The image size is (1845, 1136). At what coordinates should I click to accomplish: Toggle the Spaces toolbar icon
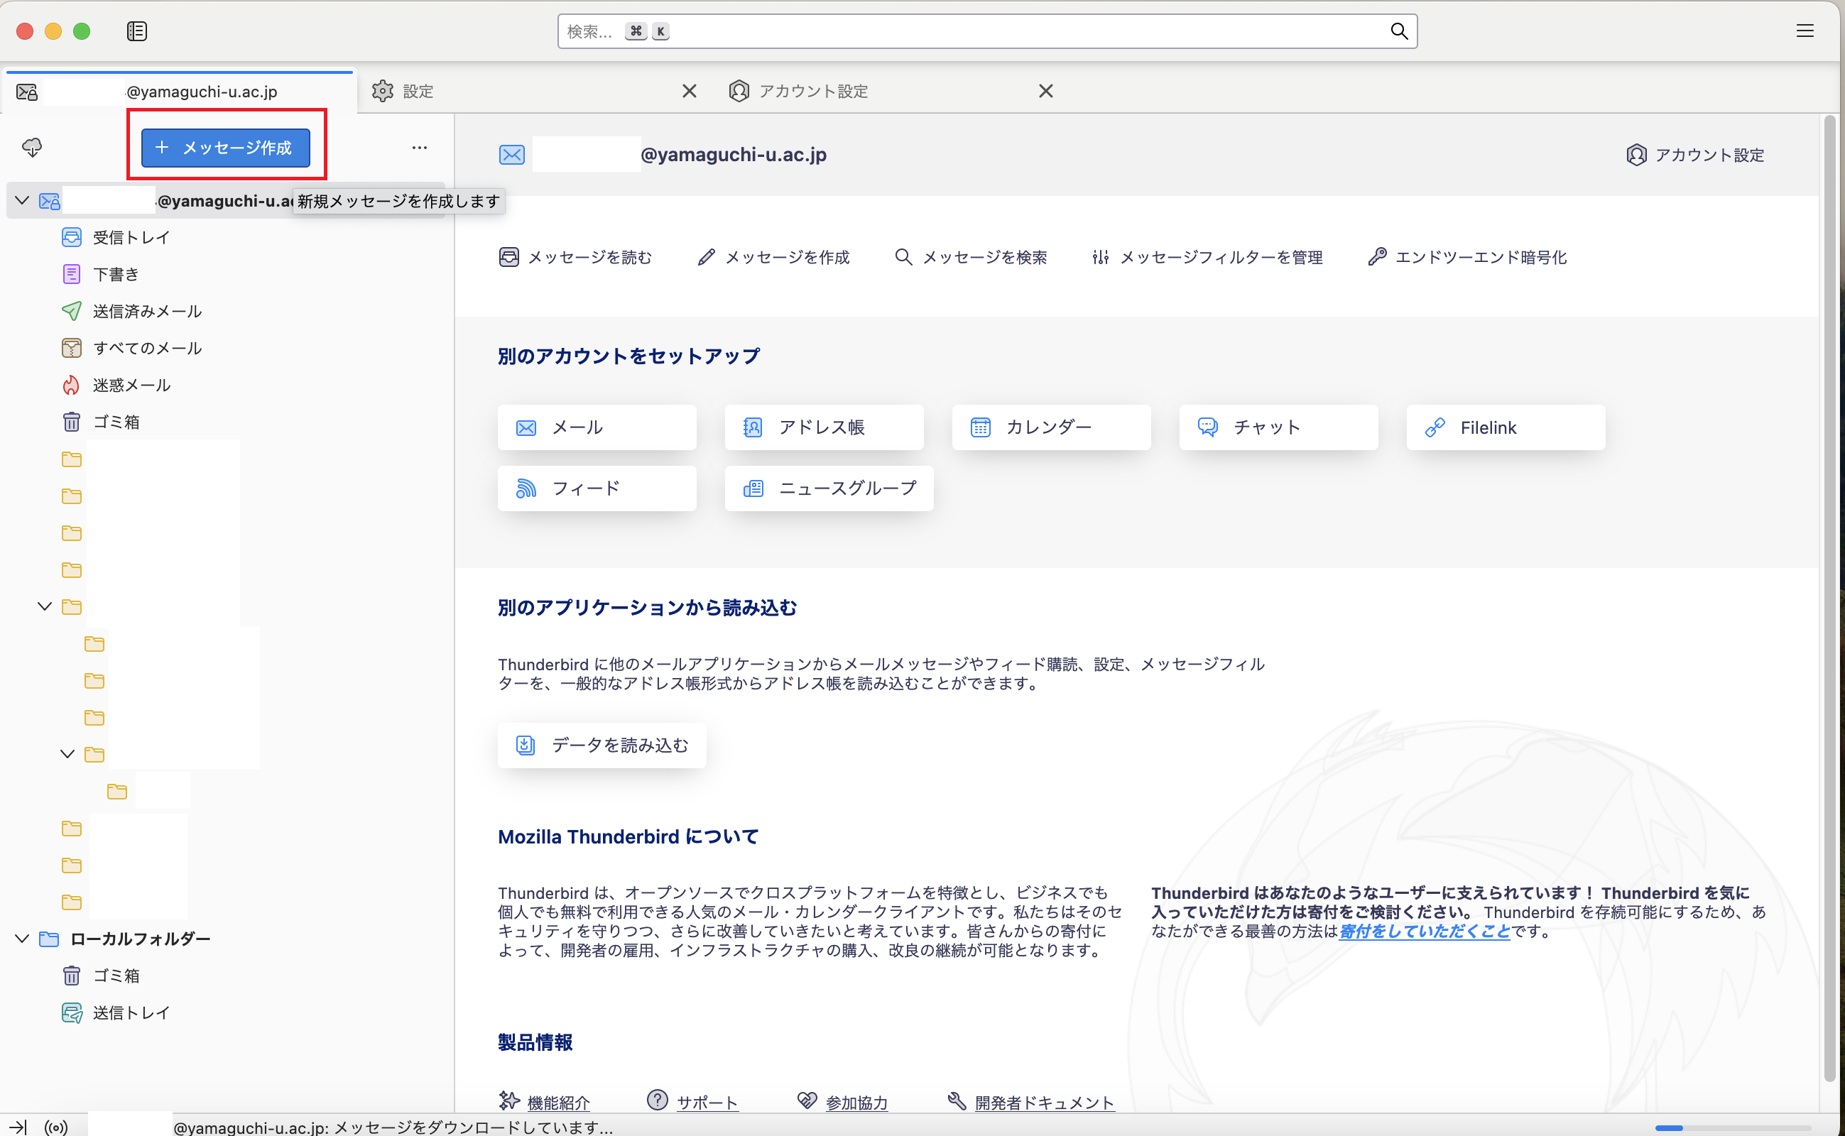point(137,31)
